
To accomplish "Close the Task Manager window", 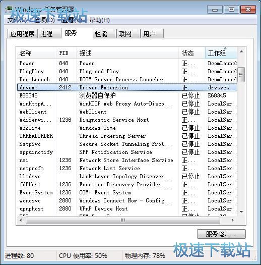I will 248,9.
